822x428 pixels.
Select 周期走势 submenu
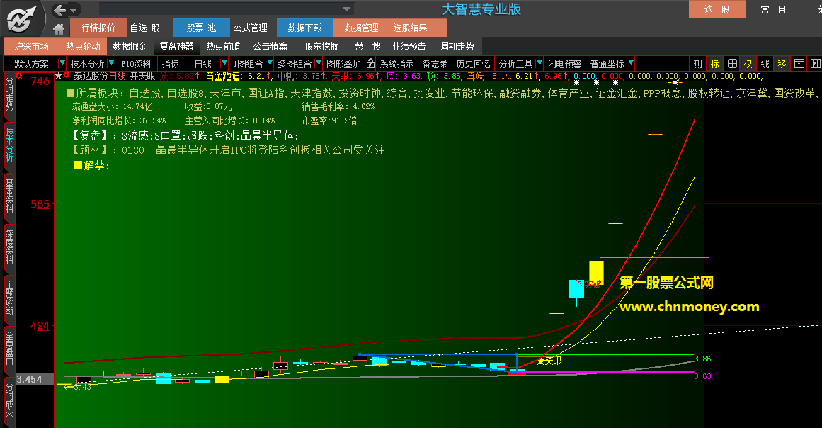[x=457, y=46]
